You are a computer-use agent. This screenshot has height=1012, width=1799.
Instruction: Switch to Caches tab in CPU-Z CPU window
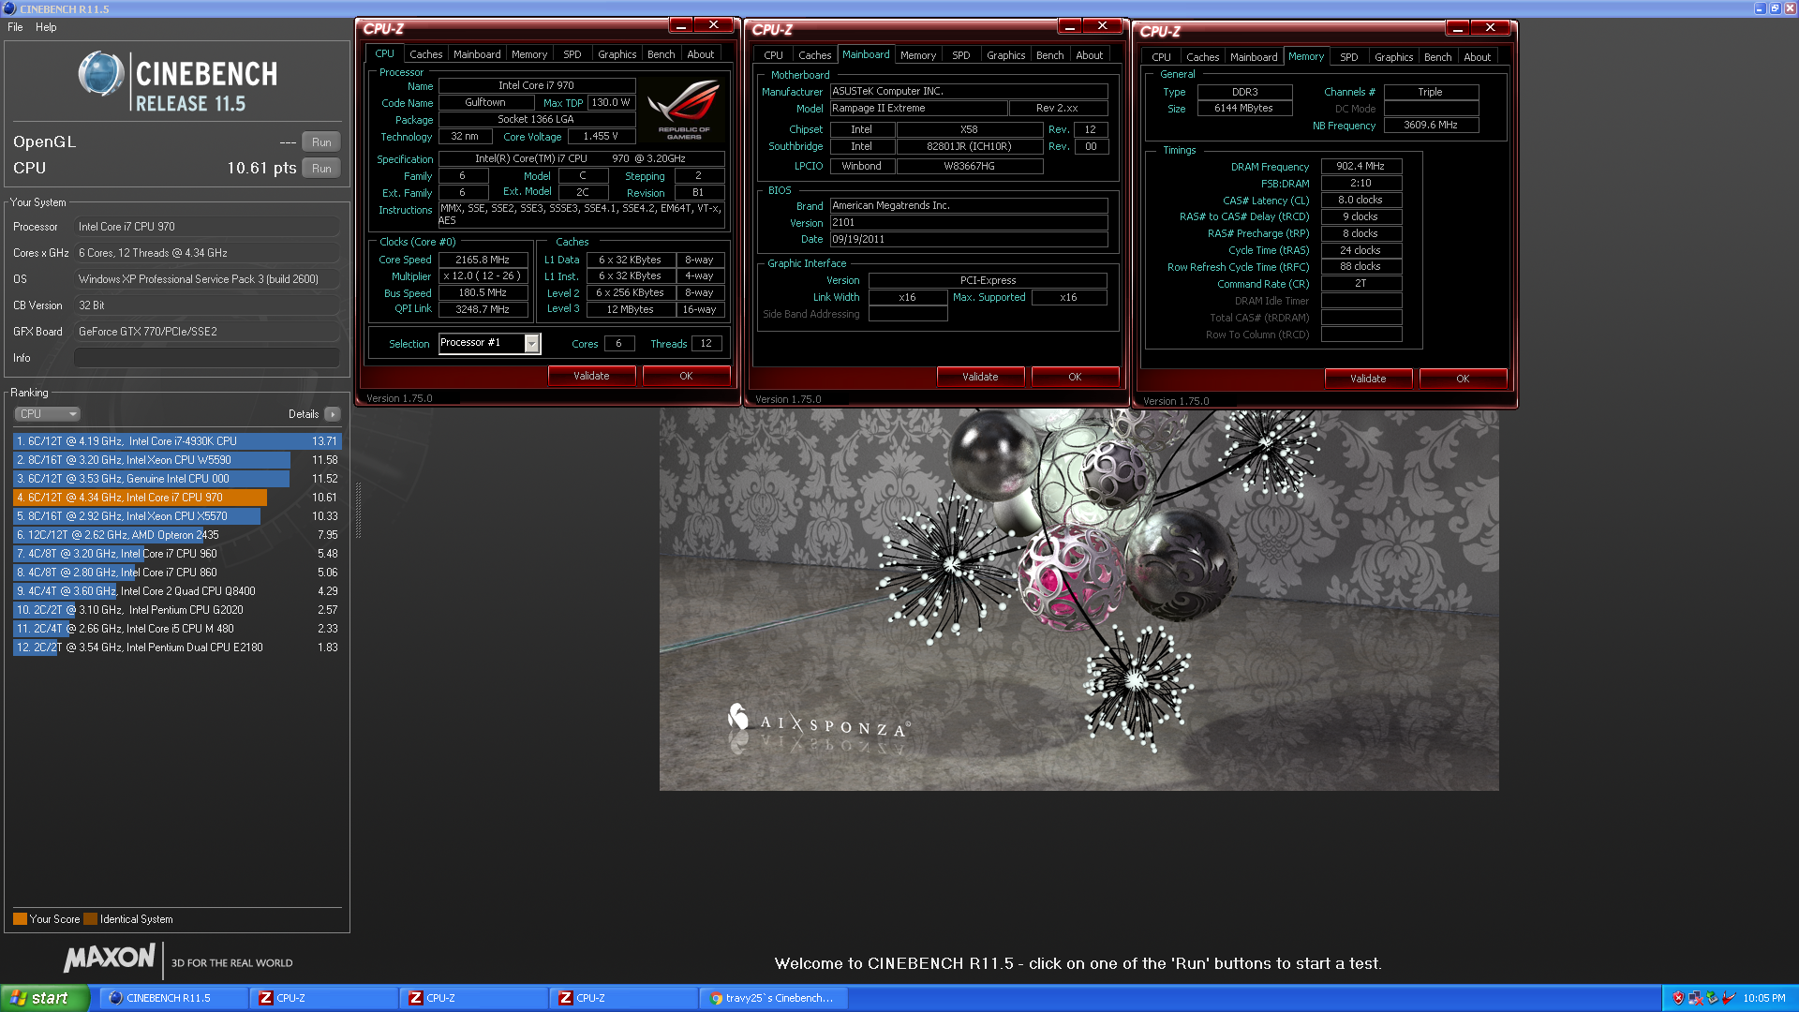click(425, 54)
